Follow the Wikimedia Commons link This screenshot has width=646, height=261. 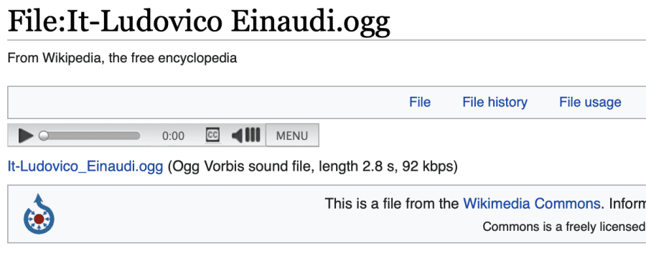pyautogui.click(x=531, y=204)
